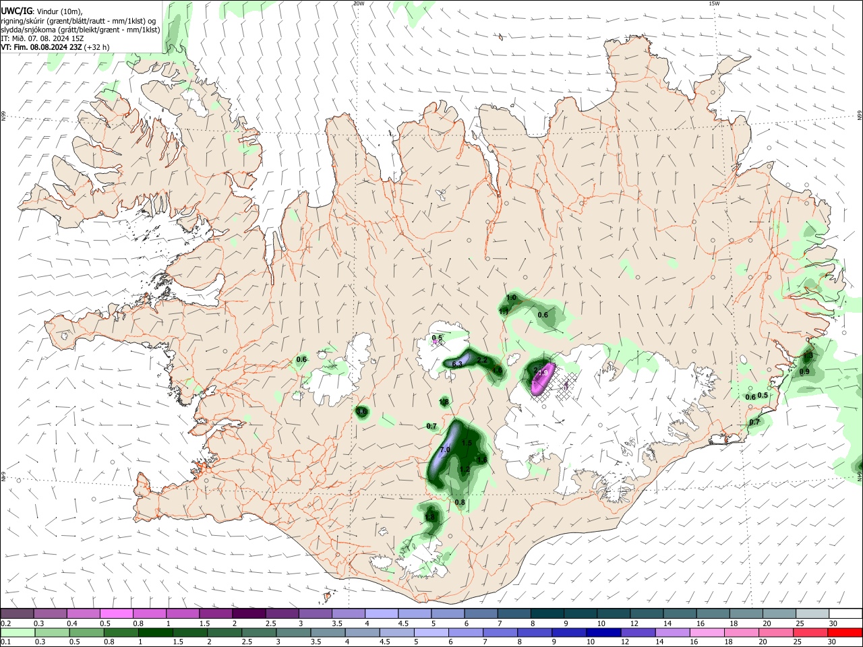Select the 30 label in the upper legend row
The width and height of the screenshot is (863, 647).
point(833,623)
